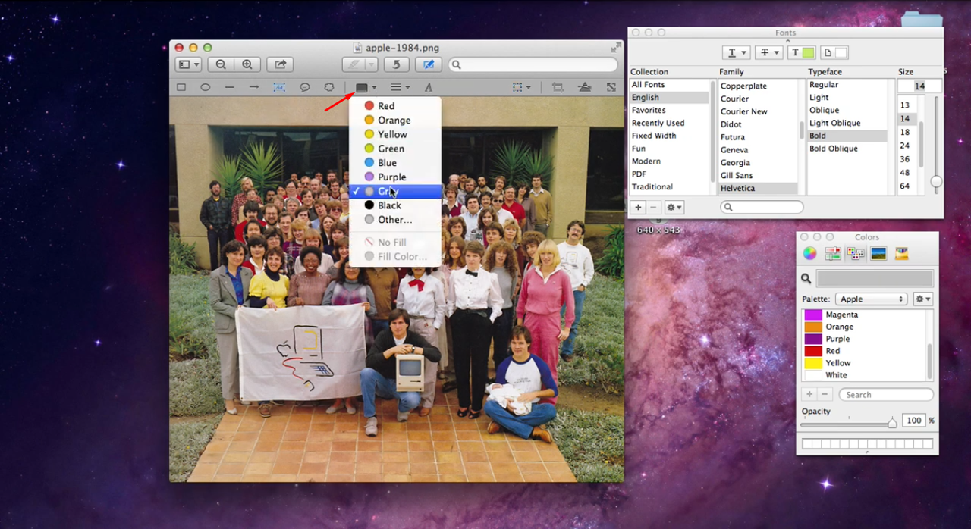Select All Fonts collection
971x529 pixels.
[671, 85]
